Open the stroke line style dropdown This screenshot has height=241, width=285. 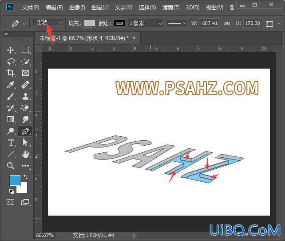click(x=177, y=23)
